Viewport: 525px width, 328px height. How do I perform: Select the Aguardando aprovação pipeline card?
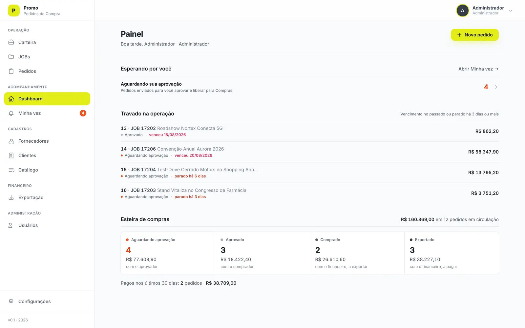tap(168, 253)
